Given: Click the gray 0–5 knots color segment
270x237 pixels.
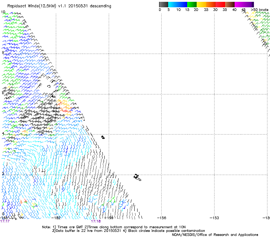Looking at the screenshot, I should click(163, 4).
